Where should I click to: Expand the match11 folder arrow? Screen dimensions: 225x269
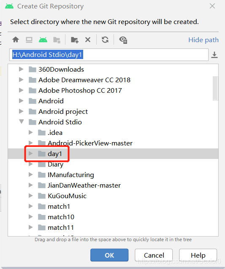click(30, 228)
